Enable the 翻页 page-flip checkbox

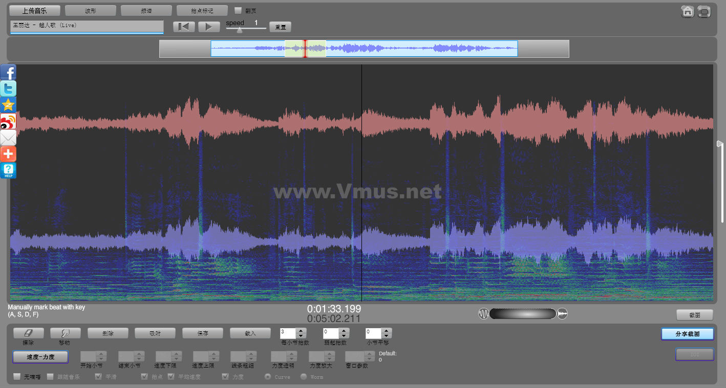pyautogui.click(x=238, y=10)
